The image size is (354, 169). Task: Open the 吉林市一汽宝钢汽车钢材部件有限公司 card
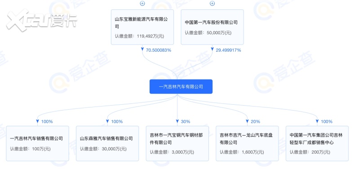(x=177, y=143)
